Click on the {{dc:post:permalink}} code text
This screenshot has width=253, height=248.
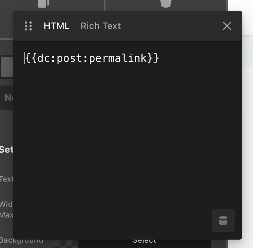coord(92,58)
